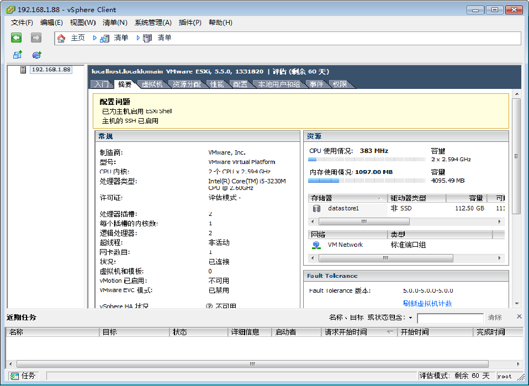Click the gray forward navigation arrow
The height and width of the screenshot is (386, 529).
pyautogui.click(x=36, y=38)
